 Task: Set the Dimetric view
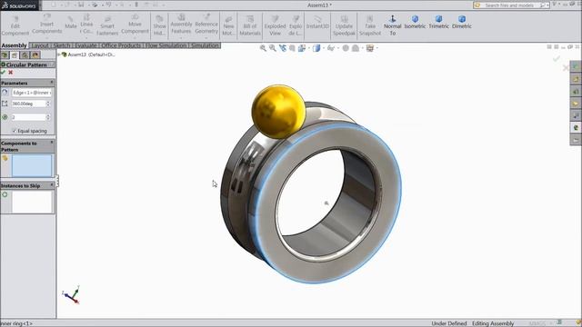[462, 22]
